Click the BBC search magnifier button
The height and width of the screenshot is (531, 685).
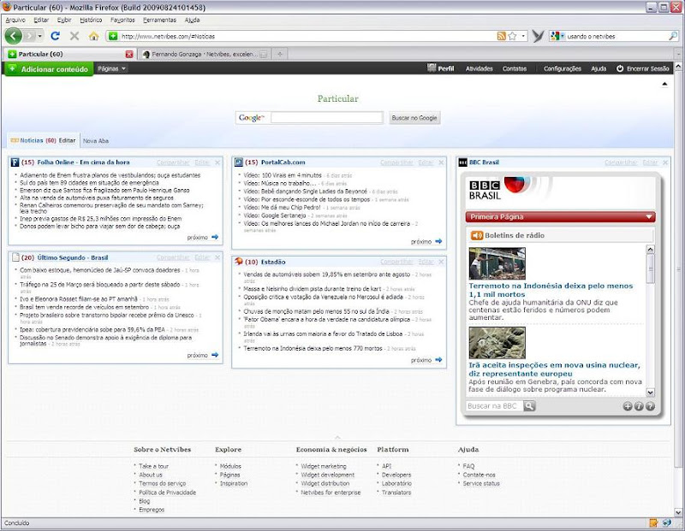click(529, 406)
